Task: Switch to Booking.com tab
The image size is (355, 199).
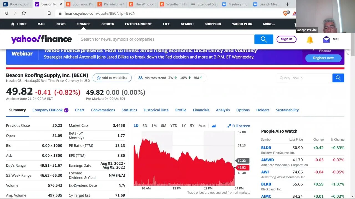Action: [x=16, y=4]
